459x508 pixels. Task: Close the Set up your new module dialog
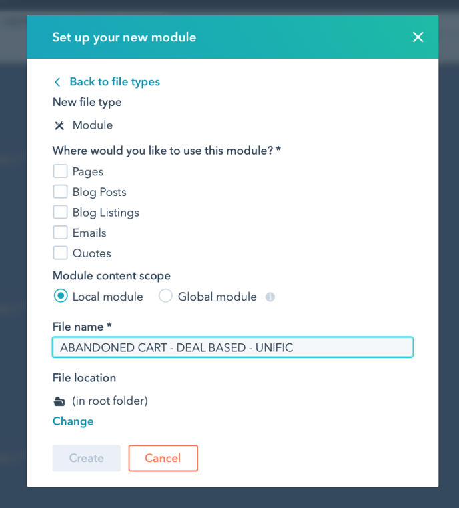[x=418, y=37]
